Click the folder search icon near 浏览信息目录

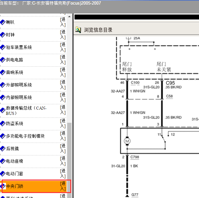(x=78, y=30)
